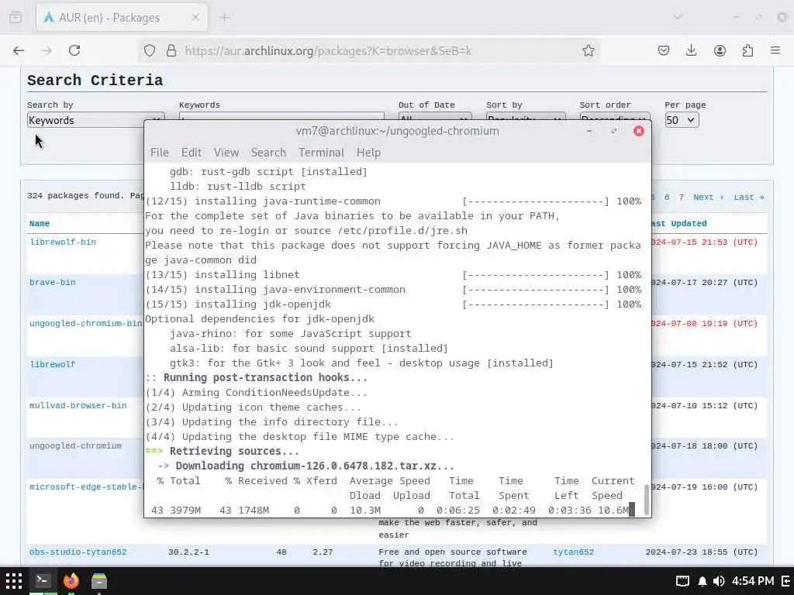
Task: Open the Pocket save icon
Action: [664, 50]
